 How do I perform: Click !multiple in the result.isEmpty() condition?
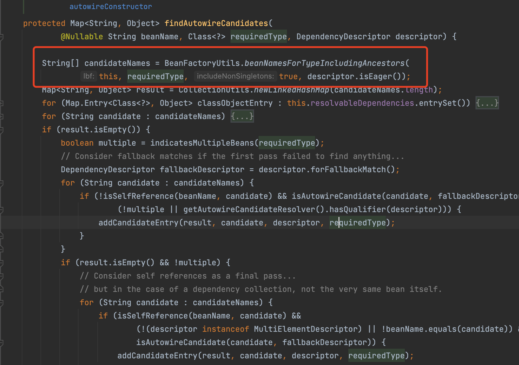click(197, 263)
